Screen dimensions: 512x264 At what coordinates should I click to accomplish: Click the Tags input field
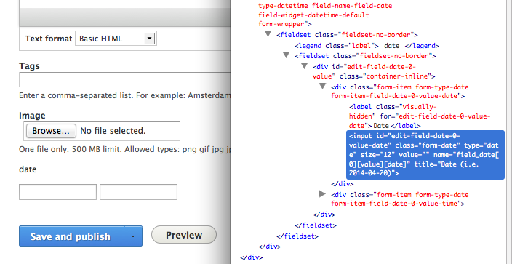(x=125, y=80)
